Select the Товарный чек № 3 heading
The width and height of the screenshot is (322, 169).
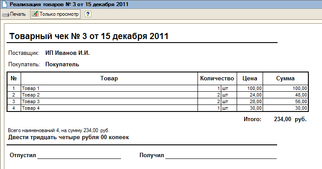89,36
